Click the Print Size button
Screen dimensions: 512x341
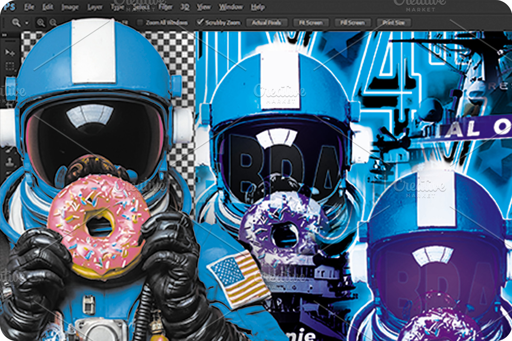393,23
